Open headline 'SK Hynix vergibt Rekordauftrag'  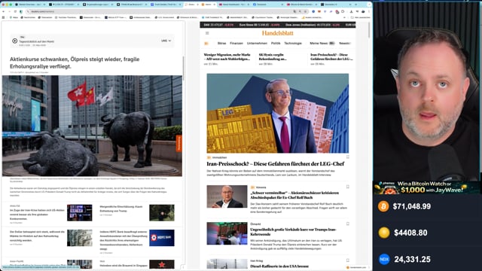[273, 56]
